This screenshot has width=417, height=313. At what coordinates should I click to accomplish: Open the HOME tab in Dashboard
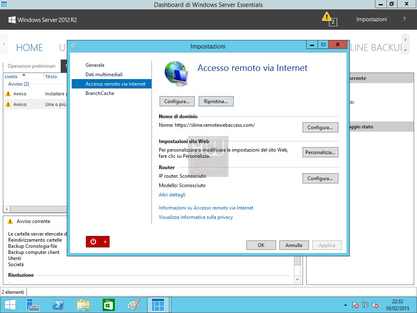click(x=29, y=48)
